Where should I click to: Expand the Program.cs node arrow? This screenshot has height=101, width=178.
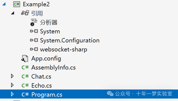[x=12, y=94]
